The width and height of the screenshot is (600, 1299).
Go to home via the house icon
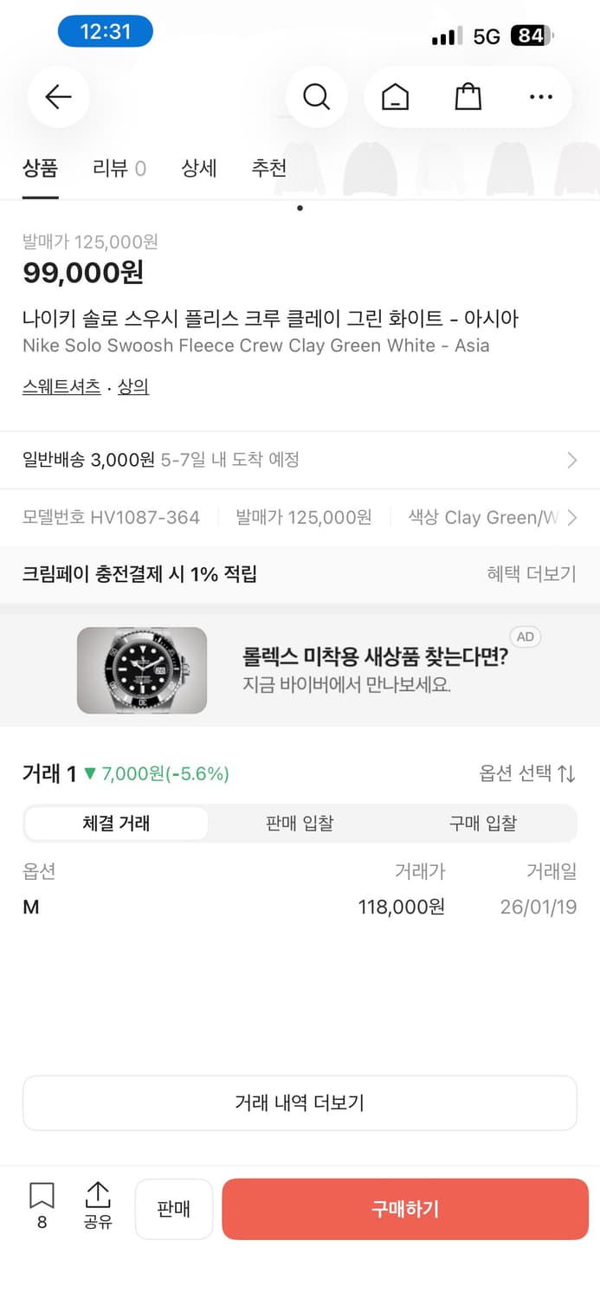point(395,96)
